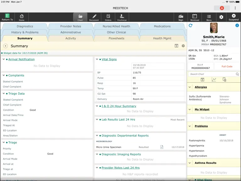Click the Summary header export icon
This screenshot has height=181, width=241.
tap(176, 46)
